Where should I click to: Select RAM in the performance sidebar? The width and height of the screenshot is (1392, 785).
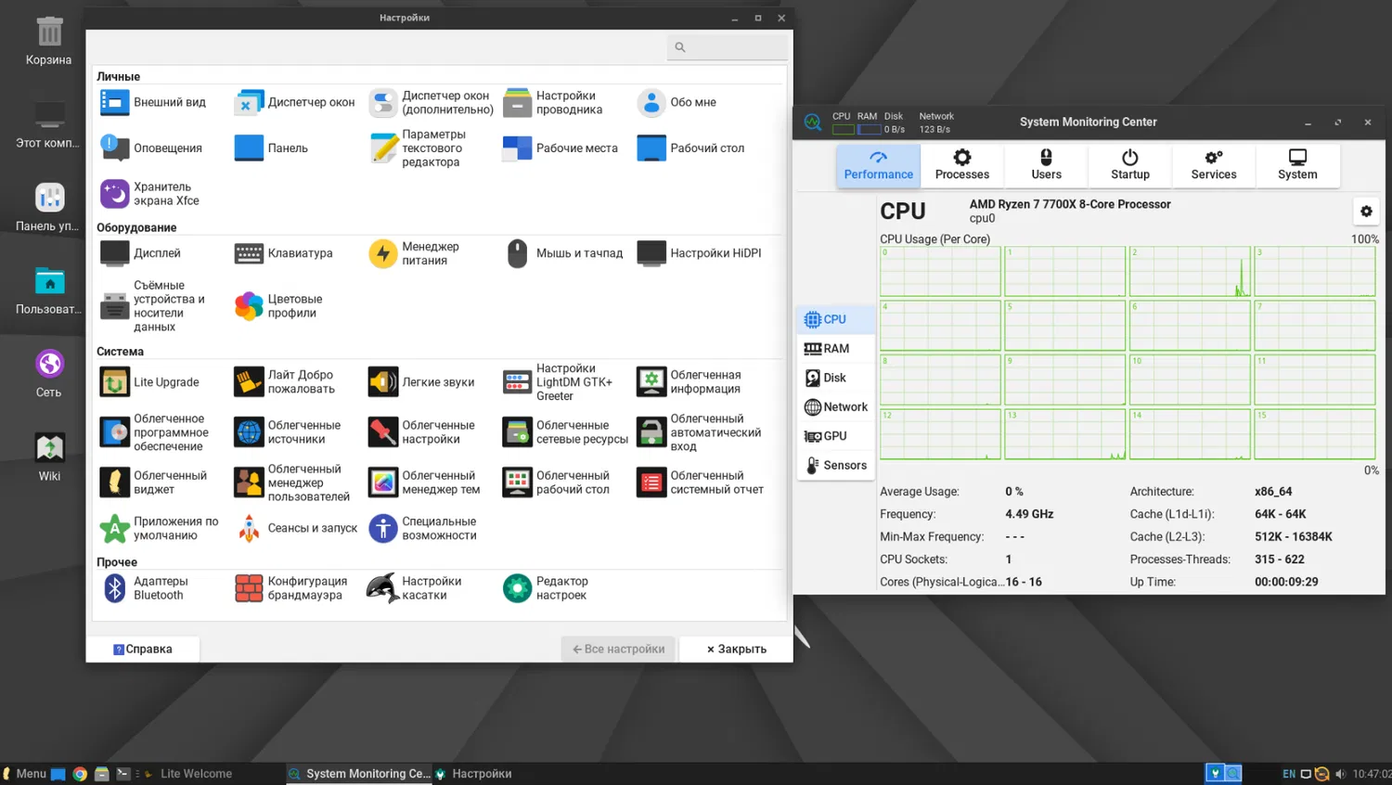tap(835, 349)
